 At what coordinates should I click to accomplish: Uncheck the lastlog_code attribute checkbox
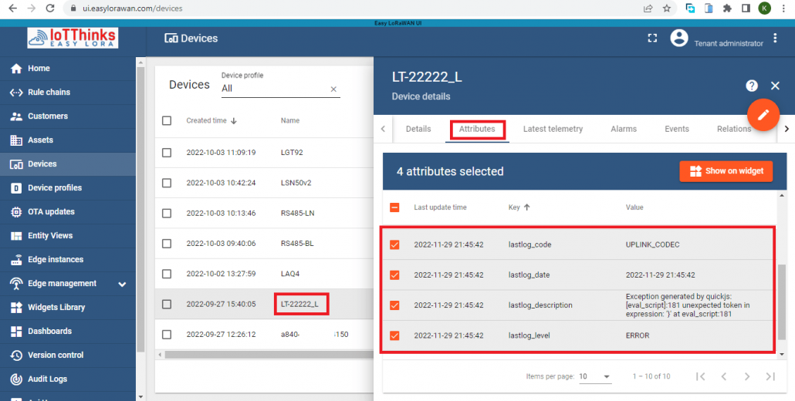(394, 244)
